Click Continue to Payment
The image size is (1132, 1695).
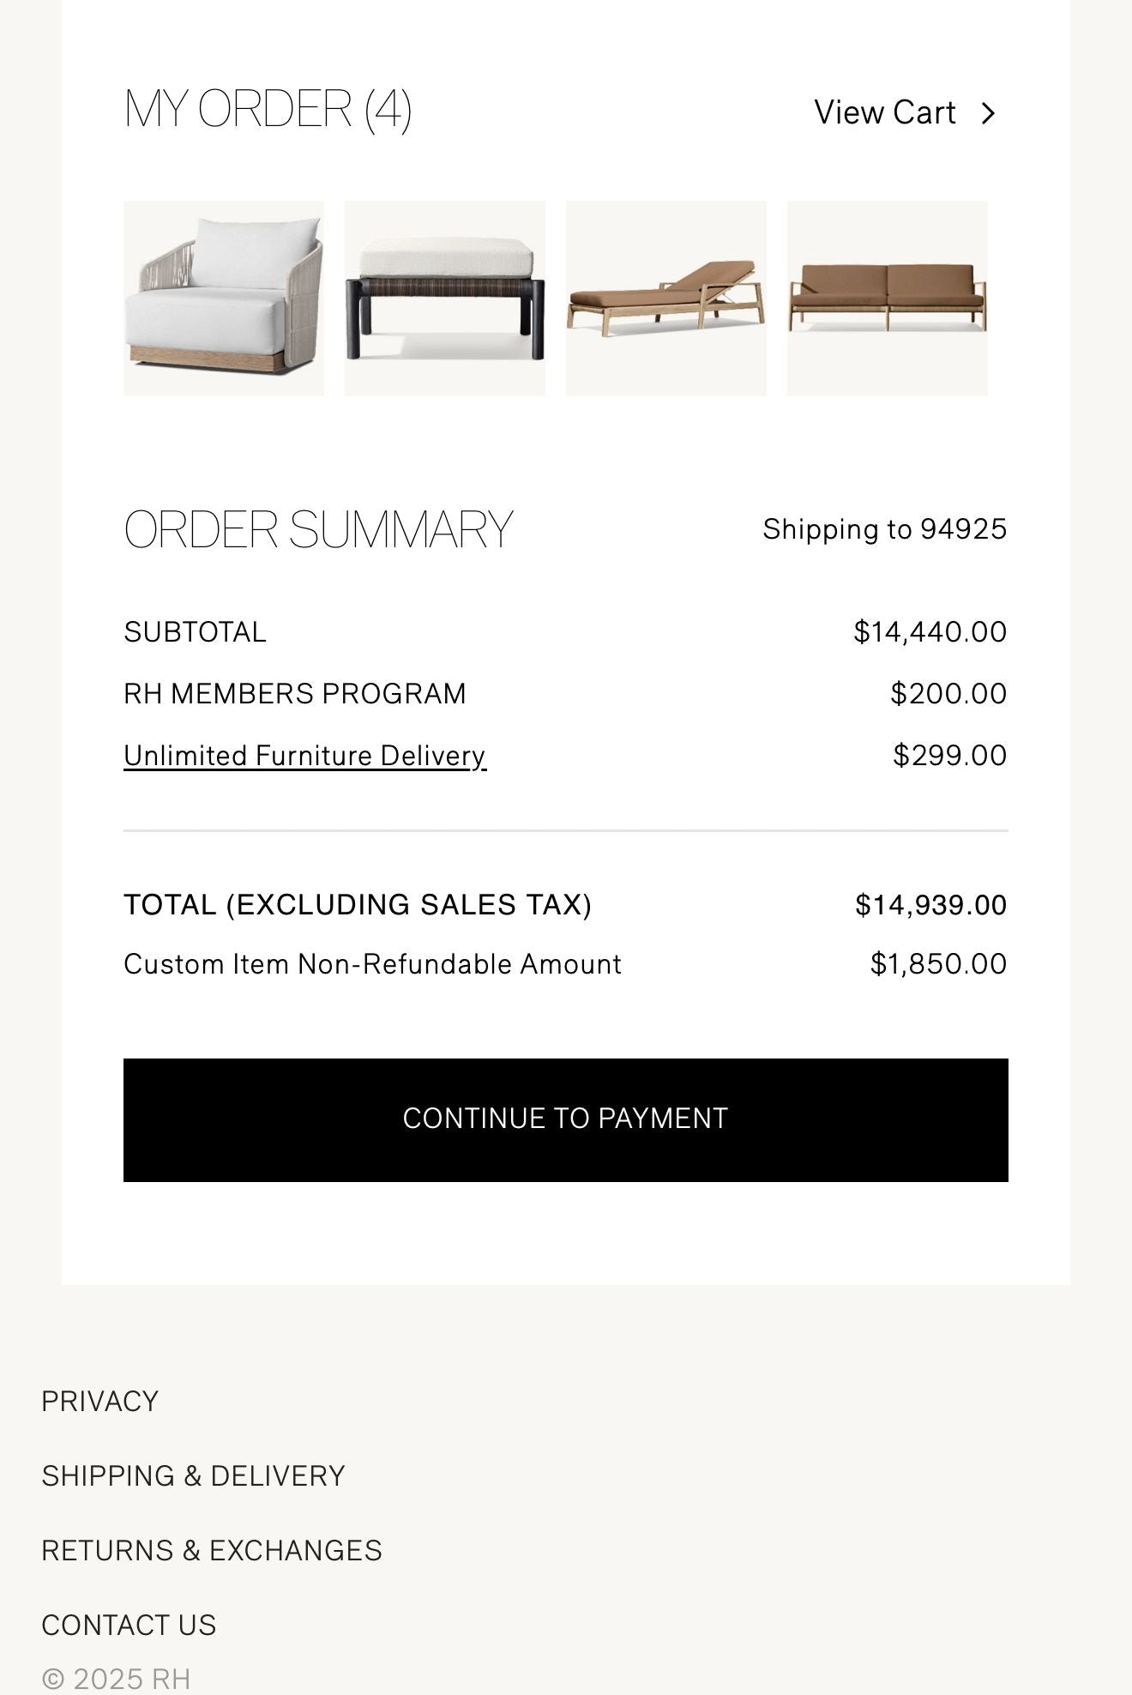pyautogui.click(x=566, y=1119)
